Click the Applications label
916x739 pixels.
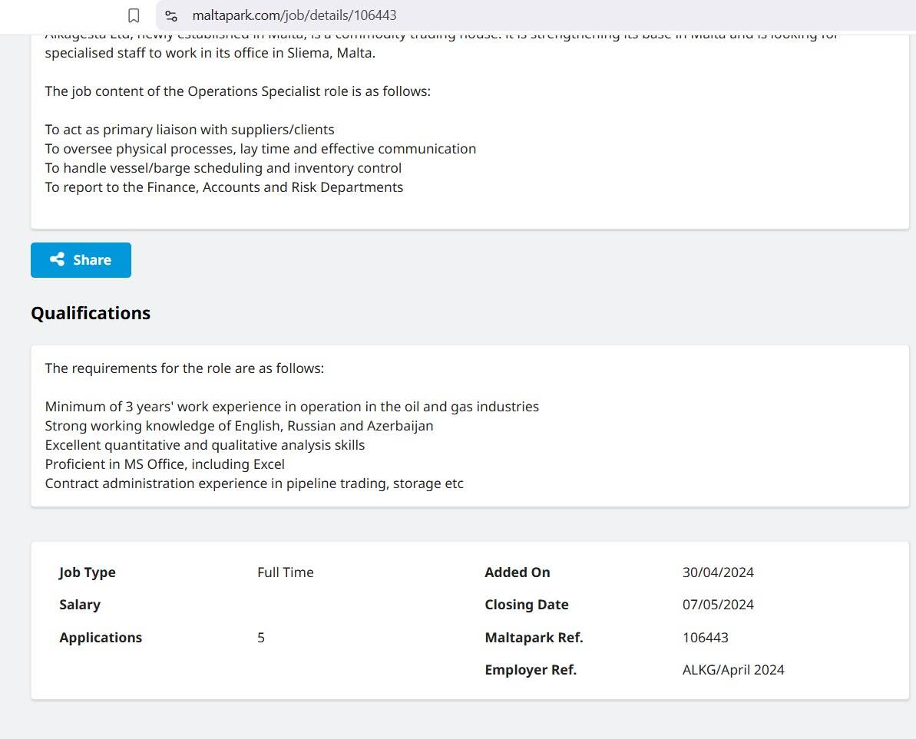101,638
